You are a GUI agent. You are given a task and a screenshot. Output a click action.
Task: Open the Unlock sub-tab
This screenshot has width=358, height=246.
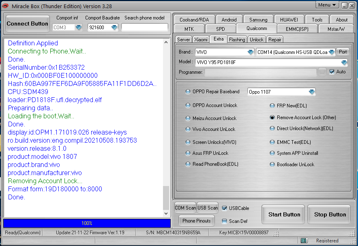tap(256, 39)
